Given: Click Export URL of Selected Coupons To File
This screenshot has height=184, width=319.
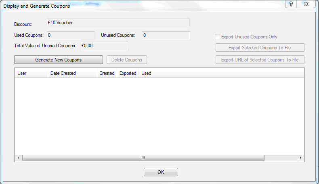Looking at the screenshot, I should (260, 60).
